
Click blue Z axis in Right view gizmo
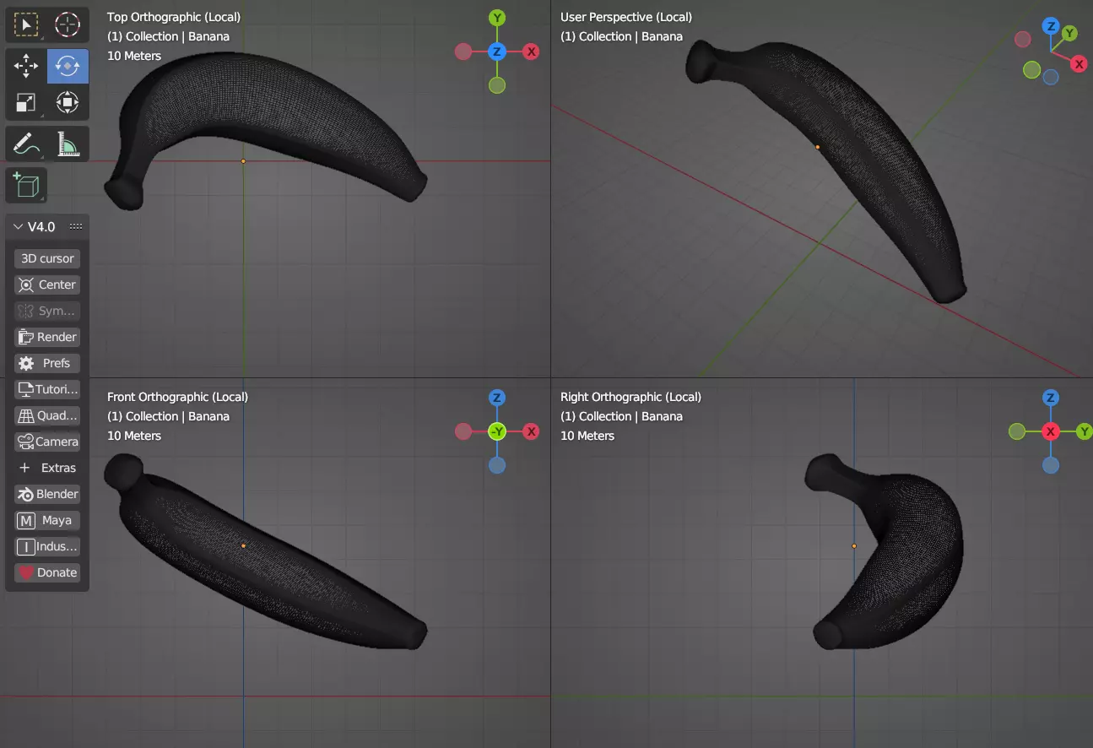click(1051, 398)
